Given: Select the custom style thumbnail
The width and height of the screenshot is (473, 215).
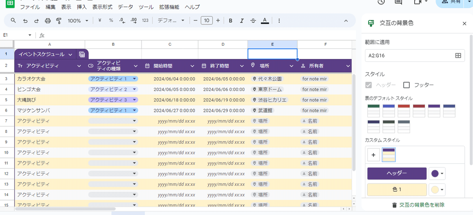Looking at the screenshot, I should [389, 155].
